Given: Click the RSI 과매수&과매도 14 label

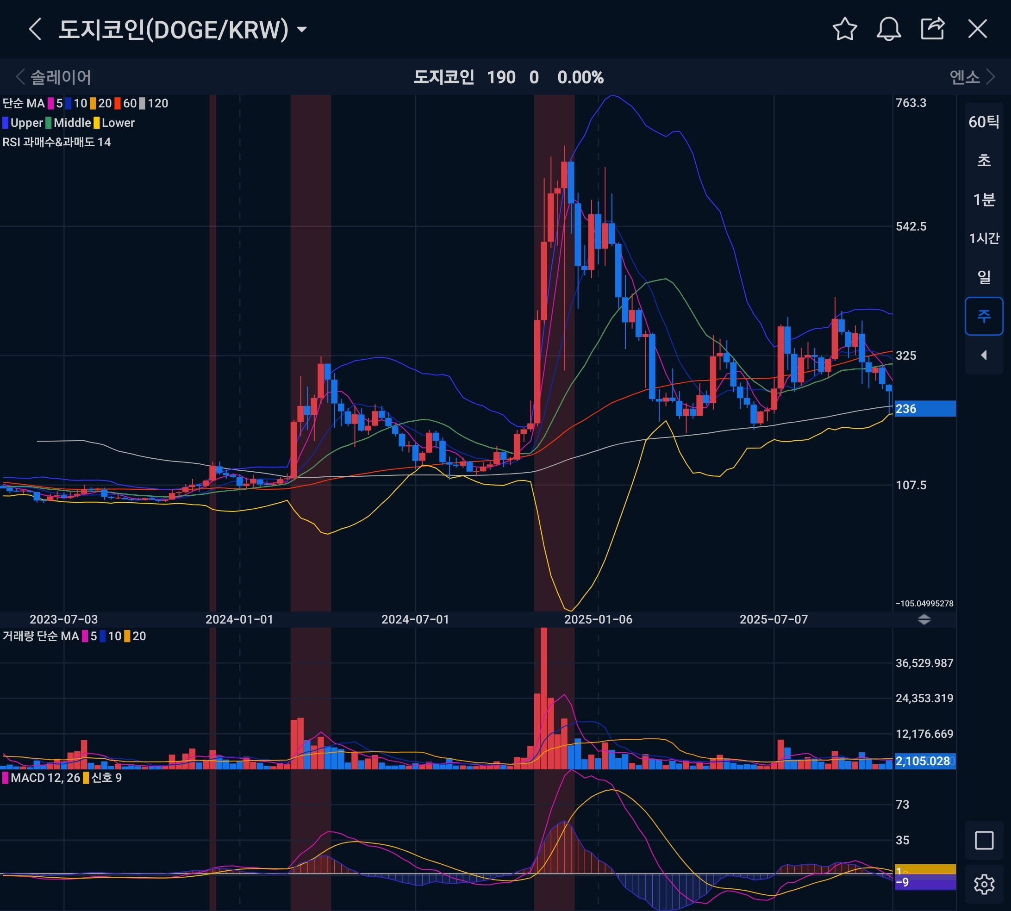Looking at the screenshot, I should (56, 142).
